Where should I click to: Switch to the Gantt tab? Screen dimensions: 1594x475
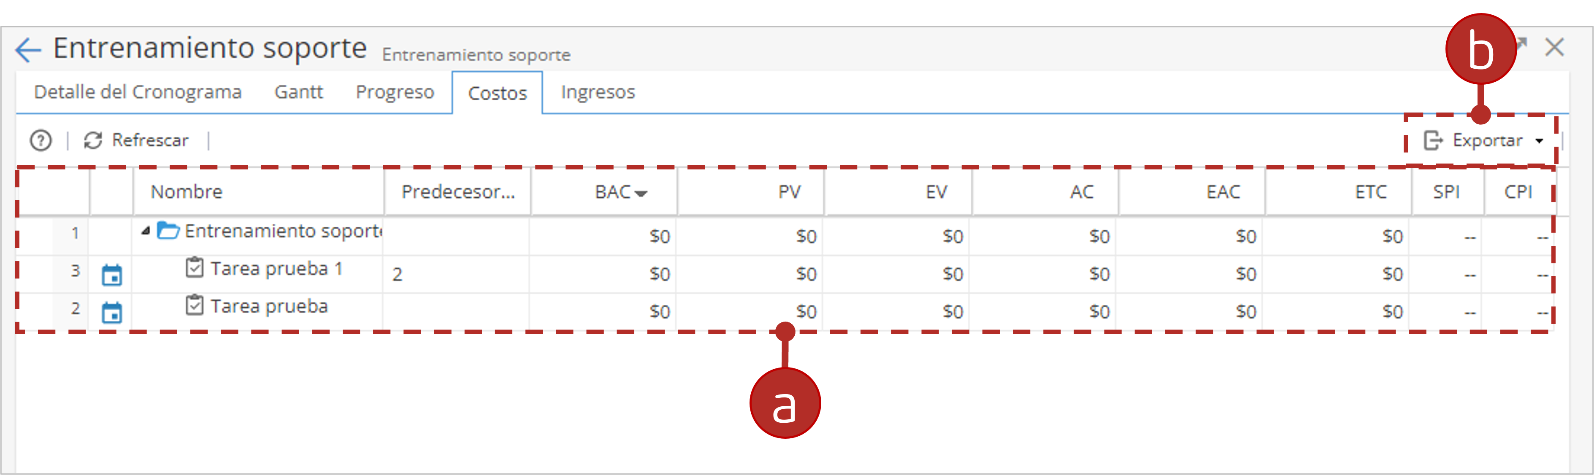298,92
